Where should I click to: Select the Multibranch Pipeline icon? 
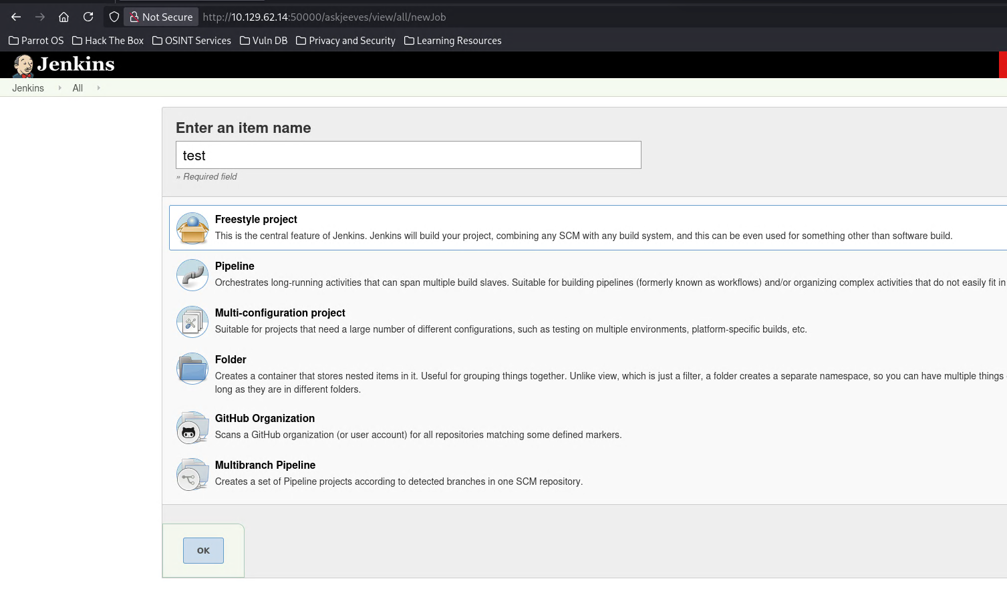pos(192,474)
